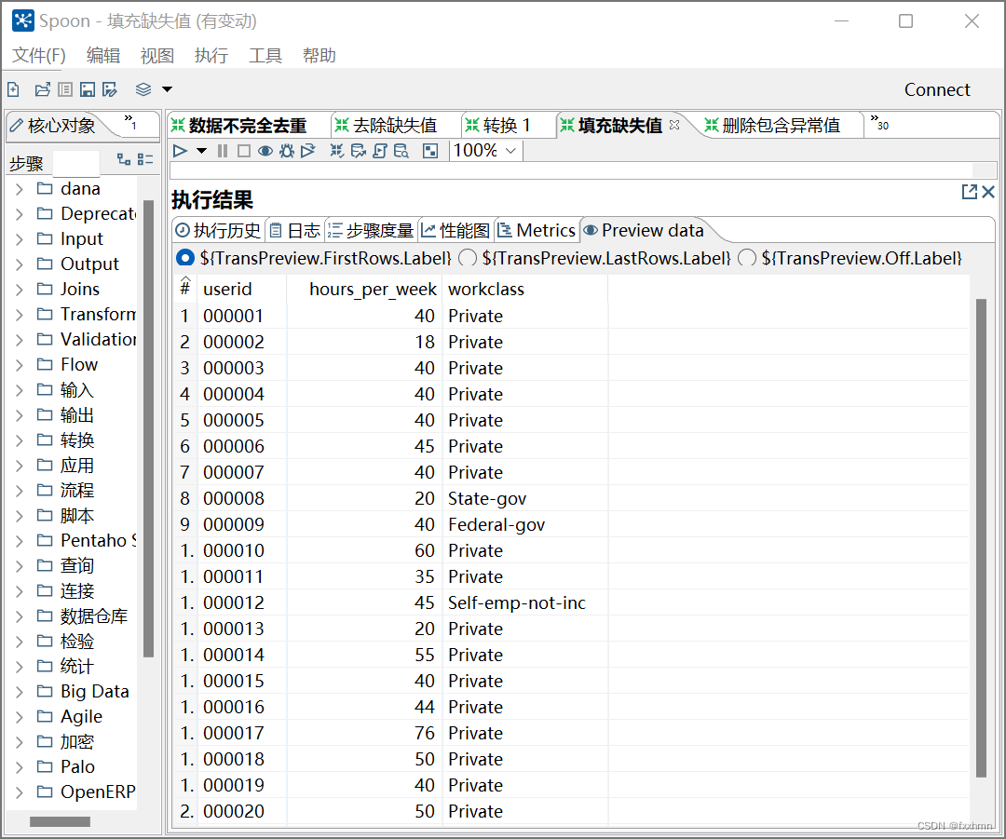Image resolution: width=1006 pixels, height=839 pixels.
Task: Click the Save file icon
Action: [x=88, y=88]
